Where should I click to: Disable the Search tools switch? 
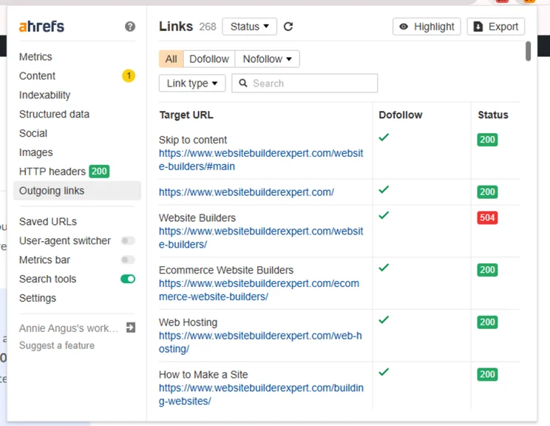[128, 279]
